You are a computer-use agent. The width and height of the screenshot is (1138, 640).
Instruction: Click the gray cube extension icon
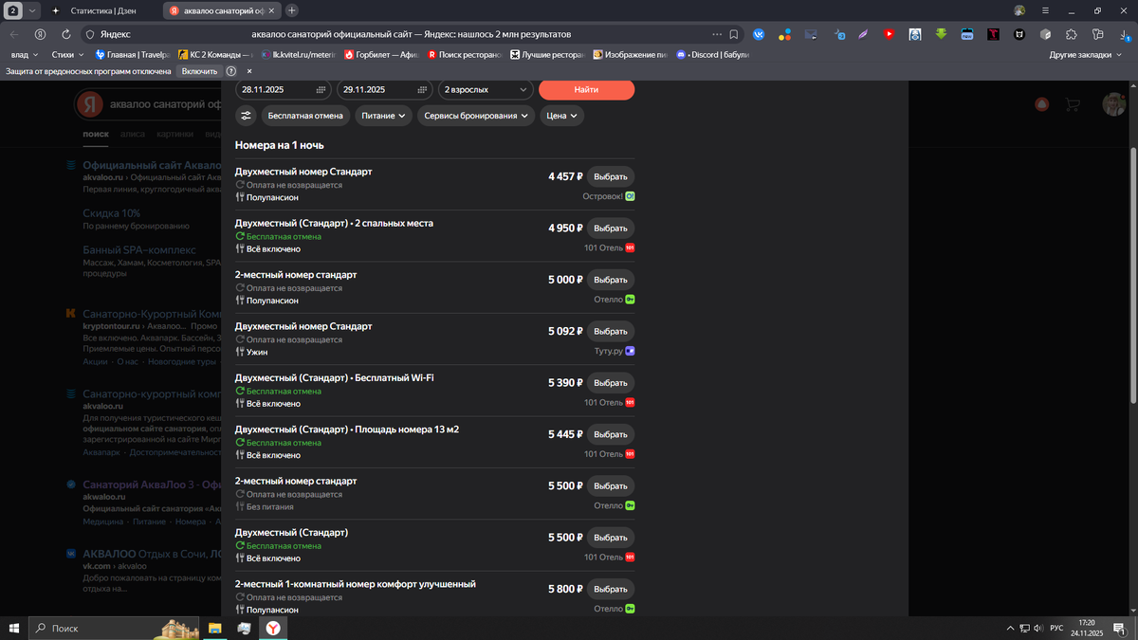click(1045, 34)
